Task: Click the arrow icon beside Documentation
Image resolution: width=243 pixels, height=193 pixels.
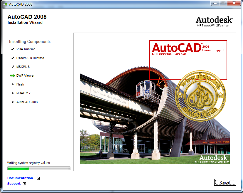Action: [x=38, y=178]
